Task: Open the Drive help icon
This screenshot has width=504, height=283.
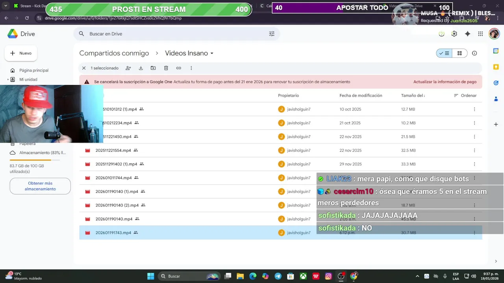Action: 441,34
